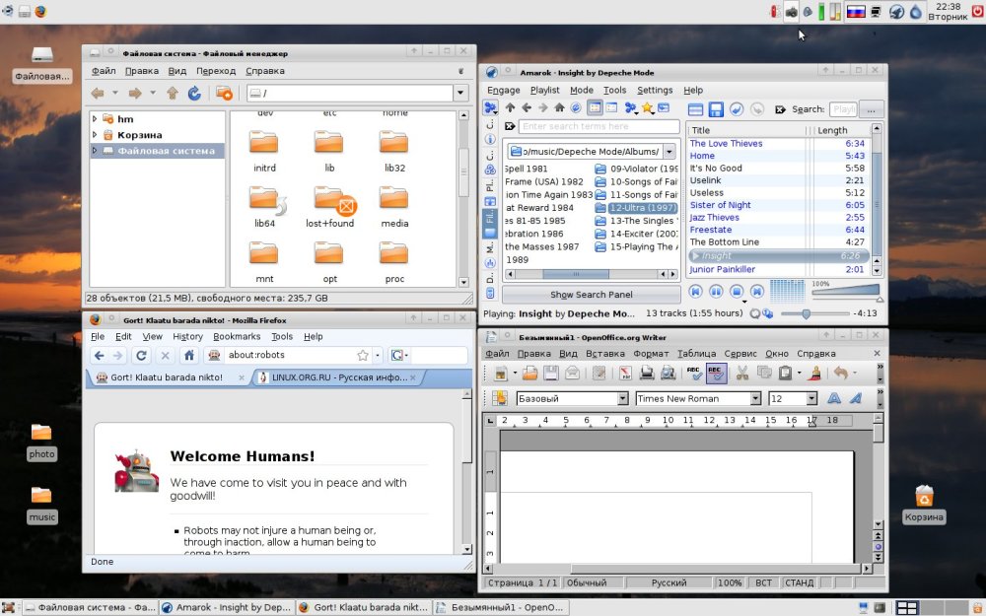Print the document in Writer
The height and width of the screenshot is (616, 986).
(x=647, y=374)
